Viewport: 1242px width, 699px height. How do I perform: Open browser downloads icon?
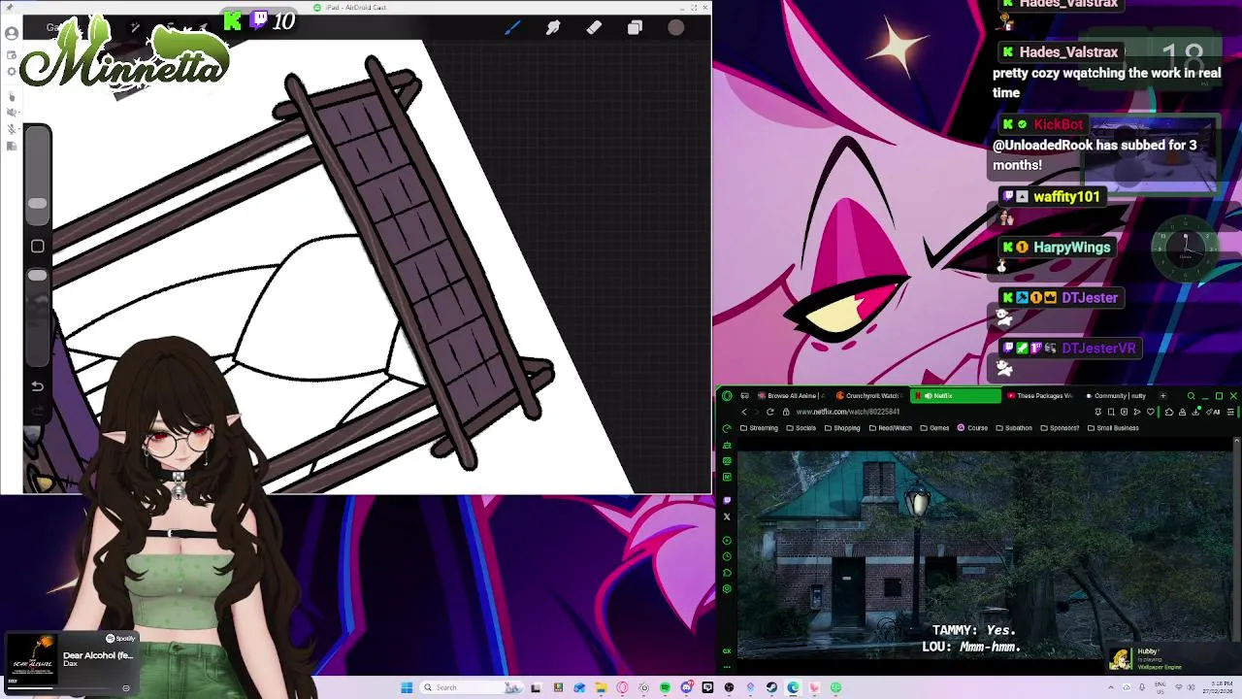[1195, 412]
